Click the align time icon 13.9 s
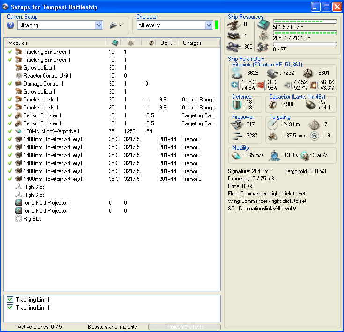This screenshot has width=344, height=332. tap(274, 155)
